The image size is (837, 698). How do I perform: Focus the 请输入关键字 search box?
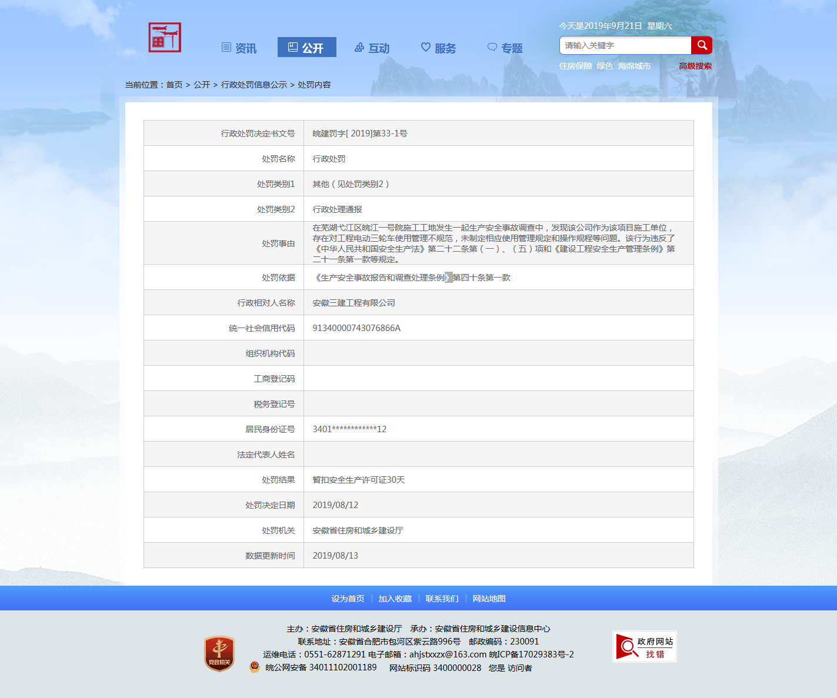click(x=625, y=45)
